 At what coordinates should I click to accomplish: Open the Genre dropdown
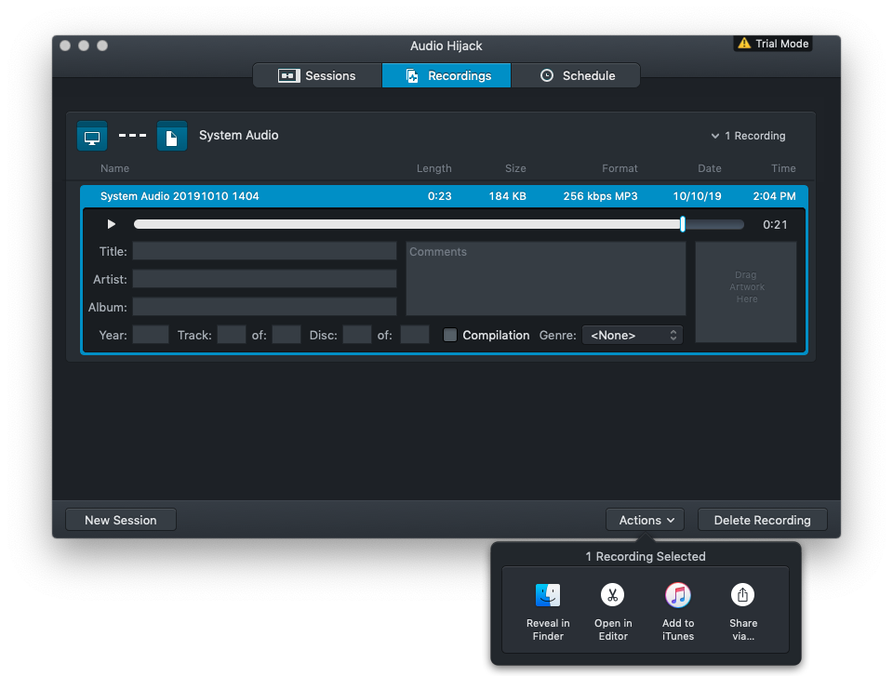tap(633, 335)
